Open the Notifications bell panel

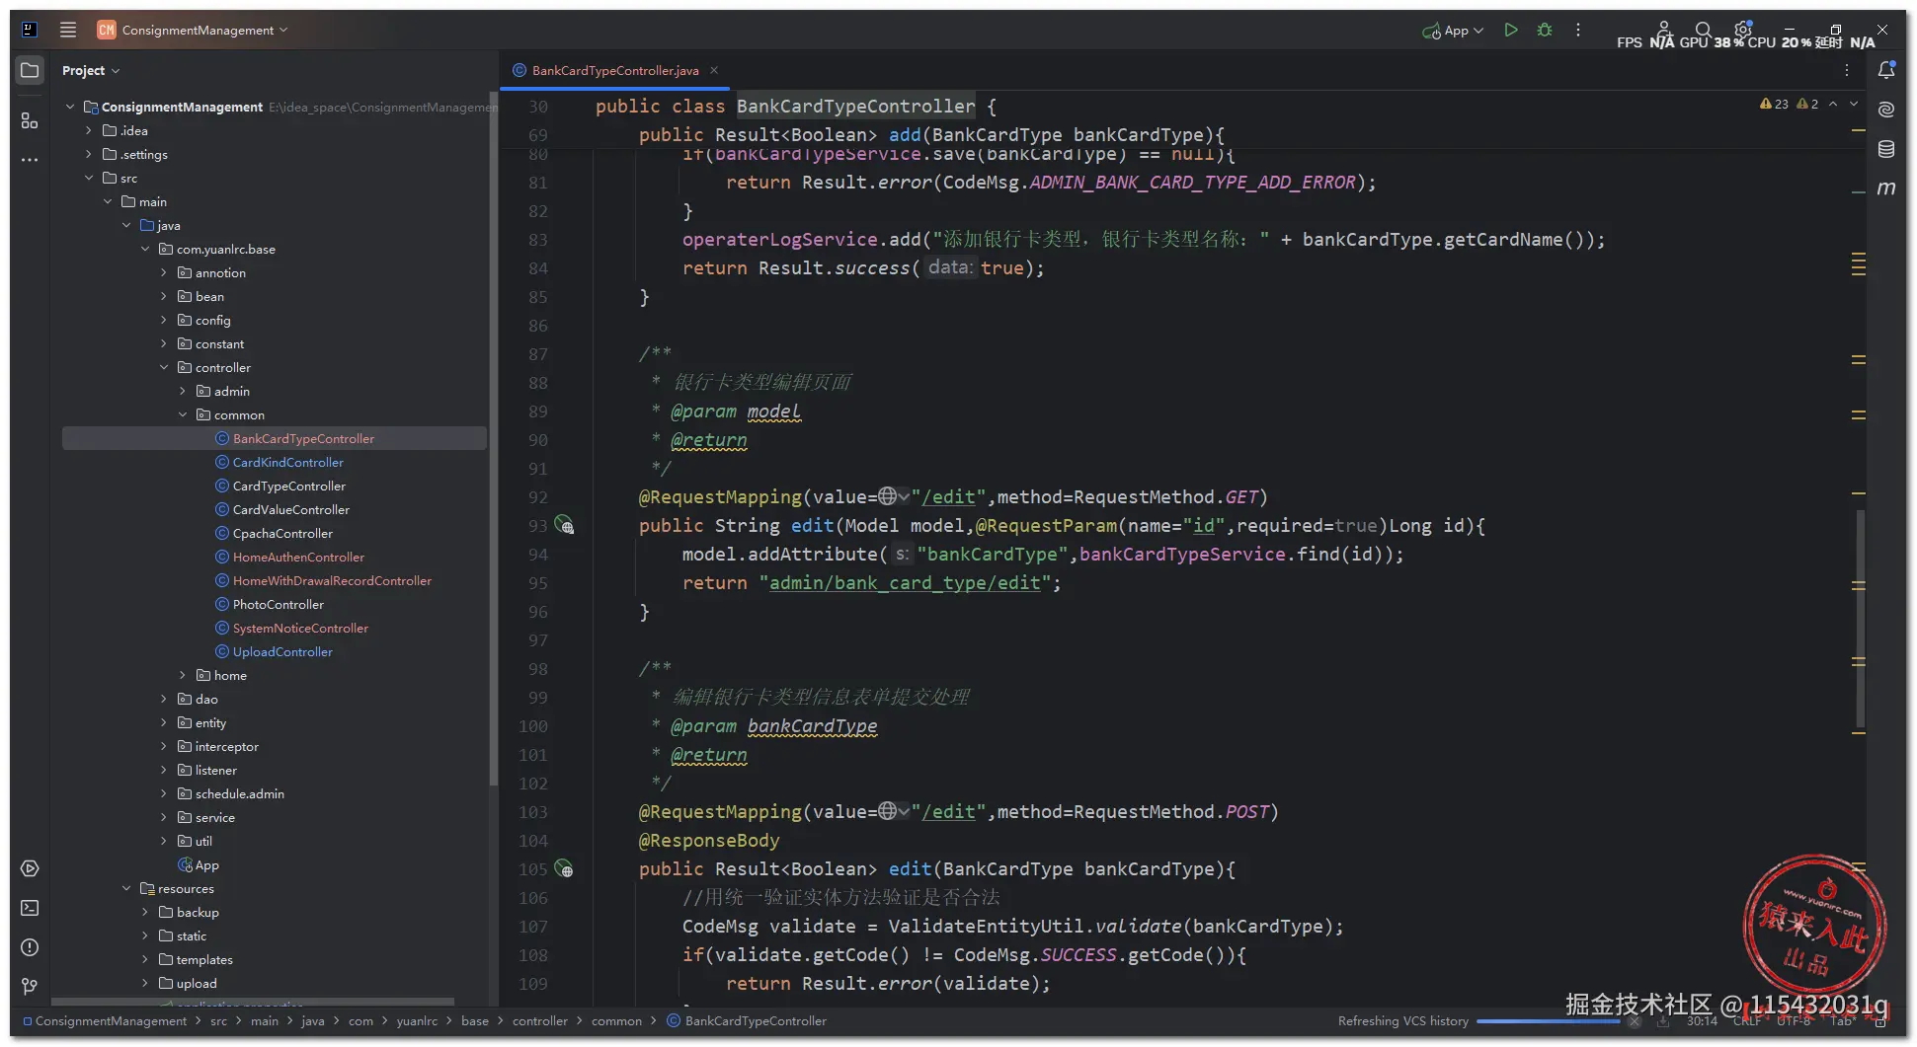click(1886, 70)
